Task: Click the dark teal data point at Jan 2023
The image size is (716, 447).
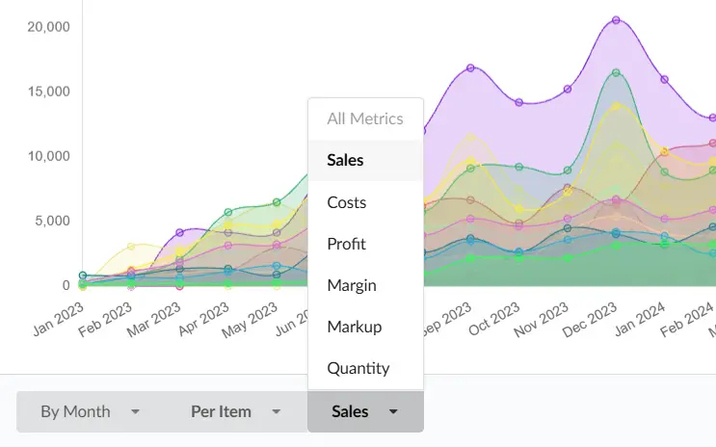Action: 83,276
